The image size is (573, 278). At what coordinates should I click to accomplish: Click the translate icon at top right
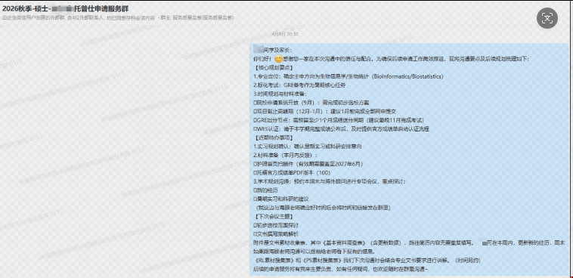tap(547, 18)
